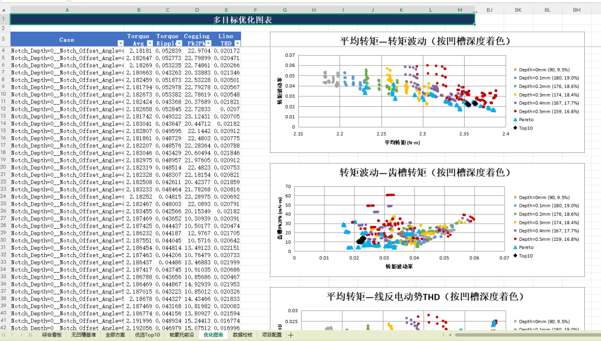Go to last sheet navigation arrow
This screenshot has height=341, width=601.
(x=29, y=335)
